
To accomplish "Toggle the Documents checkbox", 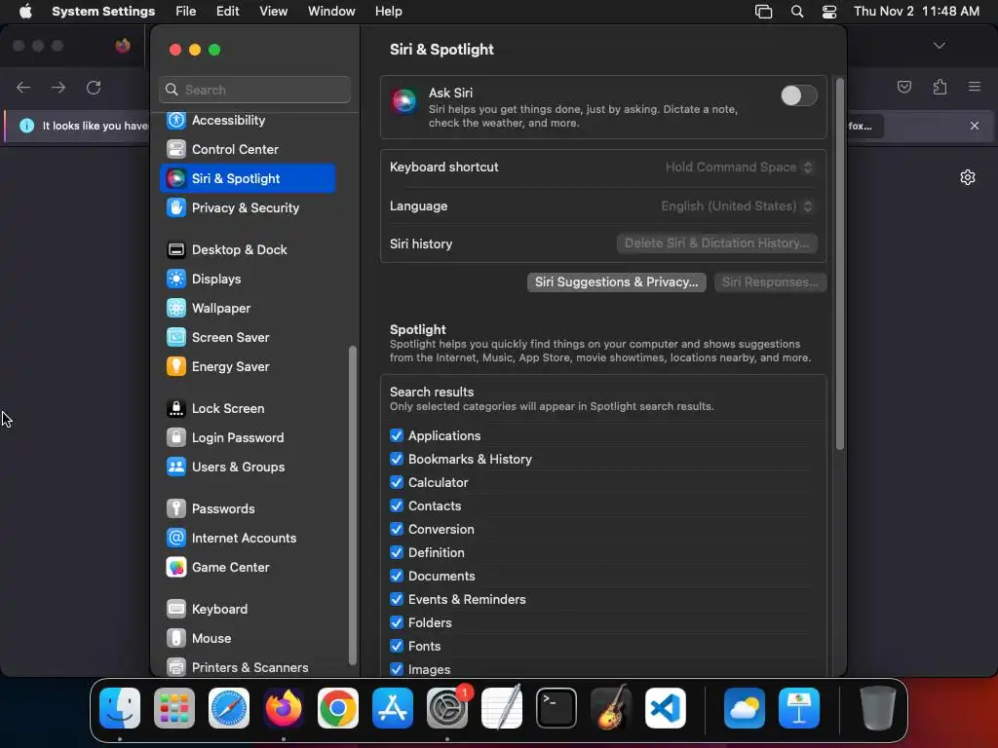I will tap(397, 576).
